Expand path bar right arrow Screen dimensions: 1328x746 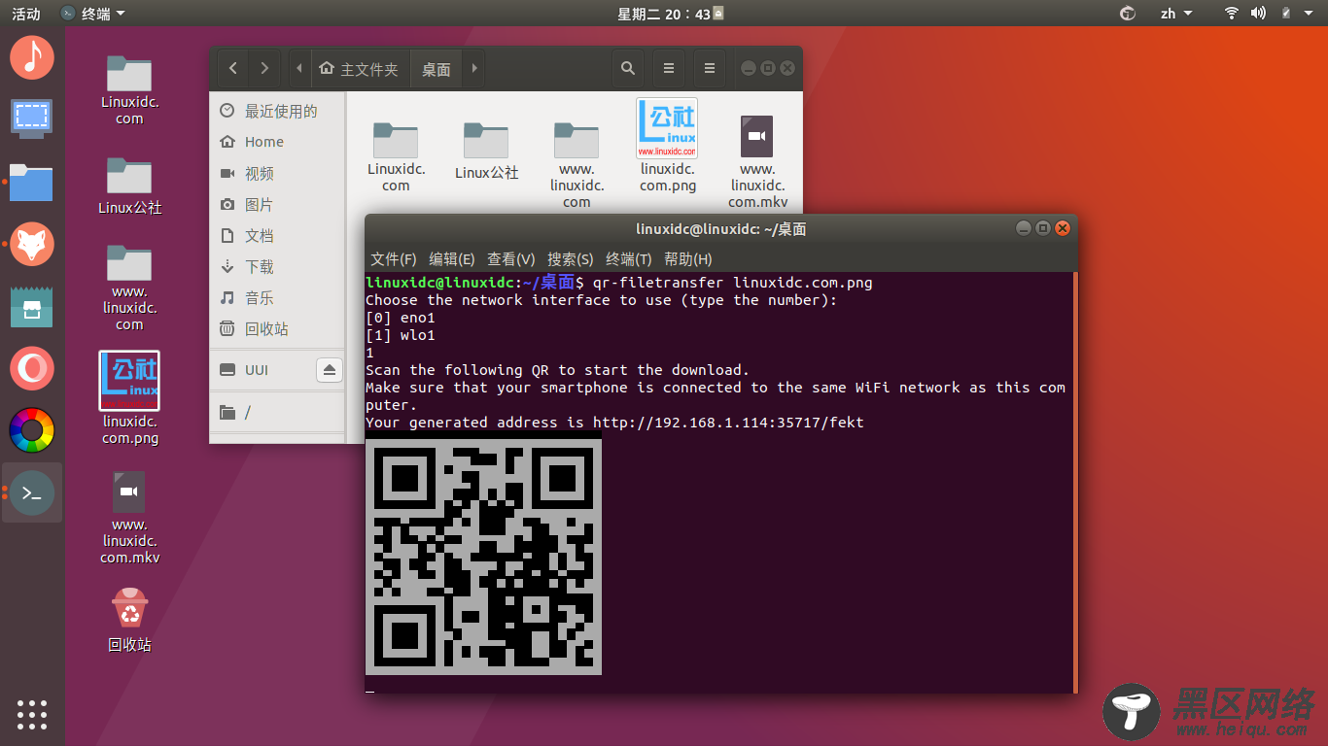(474, 68)
